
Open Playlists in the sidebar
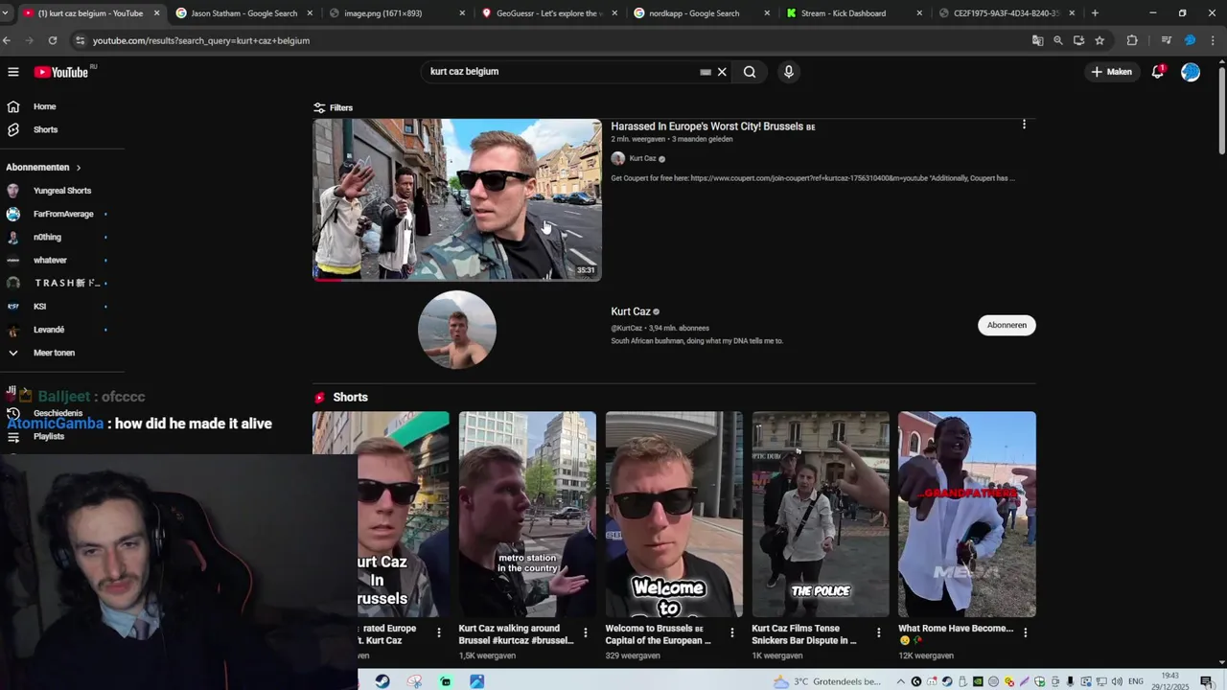pos(48,436)
